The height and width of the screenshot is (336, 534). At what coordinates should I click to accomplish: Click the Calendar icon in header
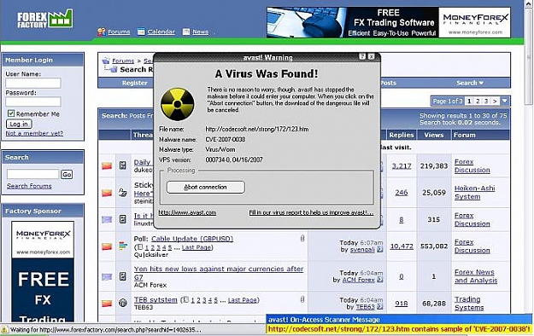pos(141,32)
